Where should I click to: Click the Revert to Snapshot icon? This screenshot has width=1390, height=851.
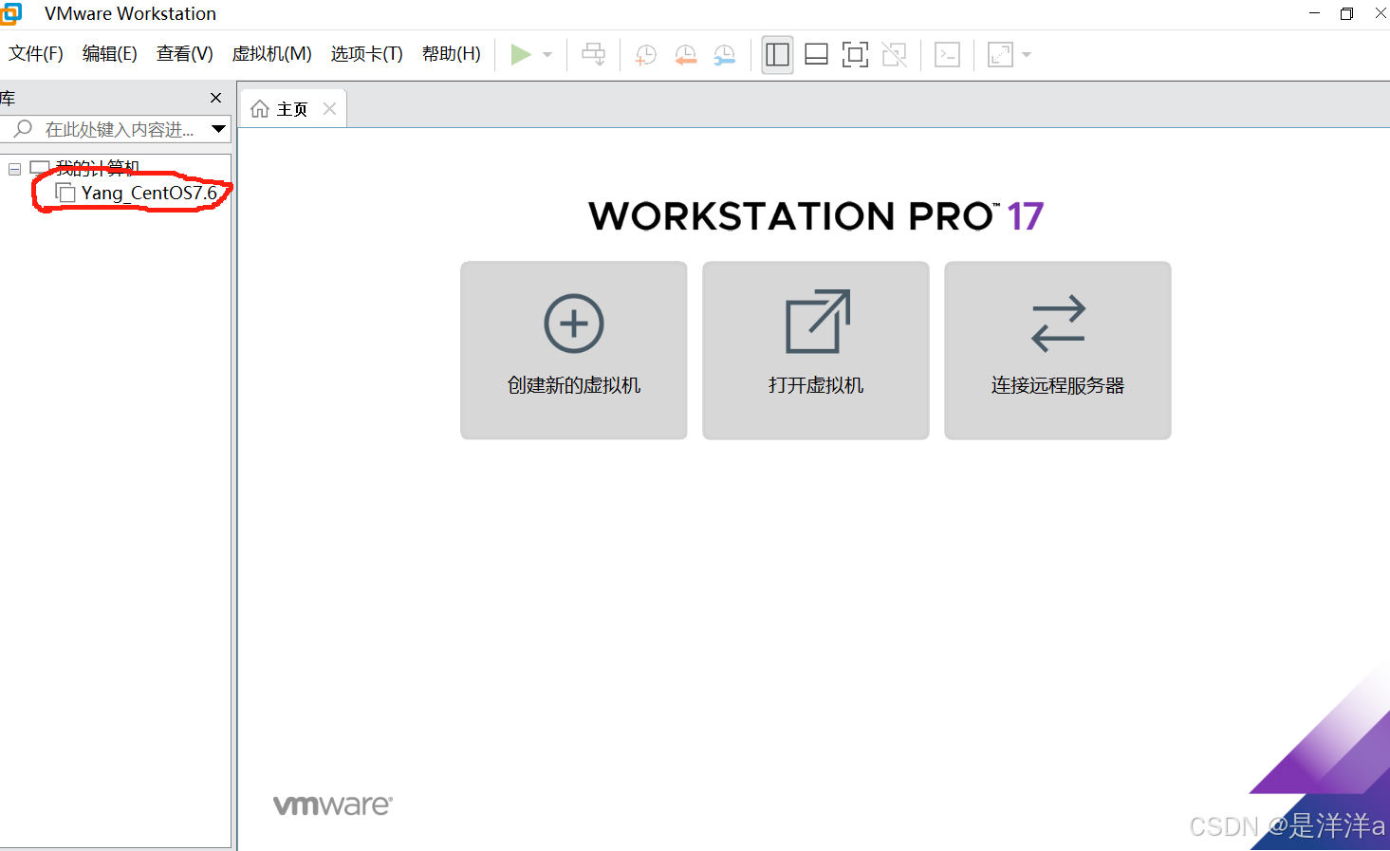(x=685, y=54)
